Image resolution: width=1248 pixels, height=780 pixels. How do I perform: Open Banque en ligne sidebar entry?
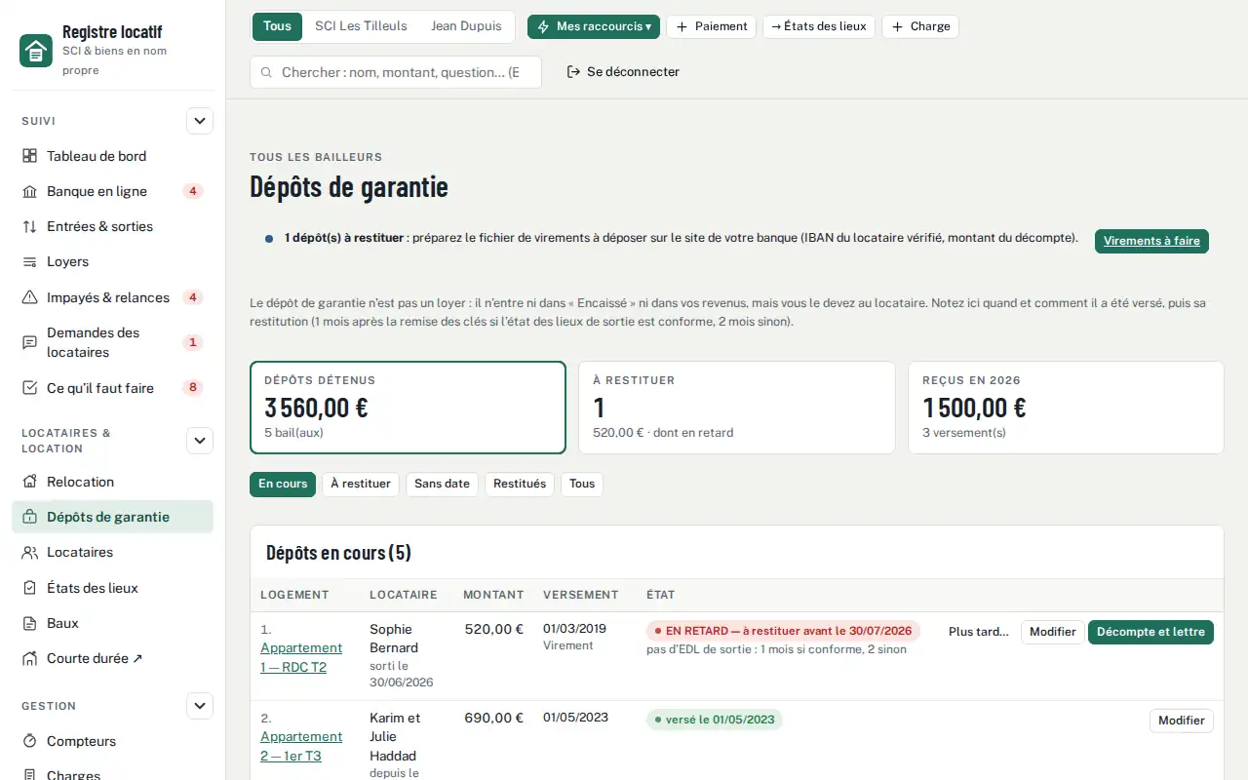coord(112,191)
